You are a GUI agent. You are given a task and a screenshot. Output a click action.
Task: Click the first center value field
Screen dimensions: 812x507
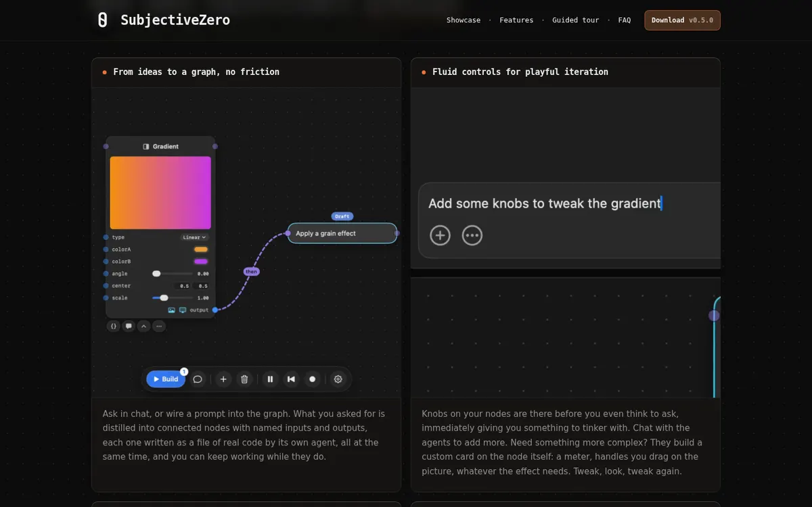pyautogui.click(x=183, y=286)
